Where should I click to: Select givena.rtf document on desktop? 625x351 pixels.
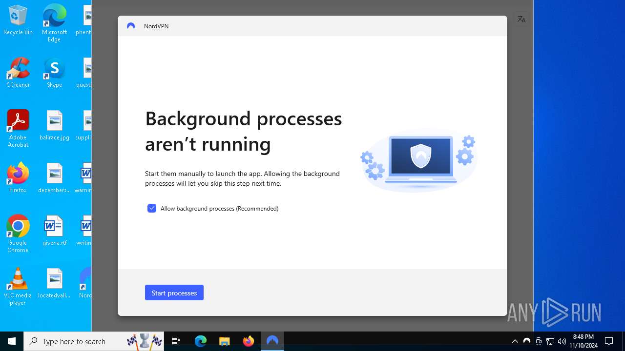click(54, 231)
